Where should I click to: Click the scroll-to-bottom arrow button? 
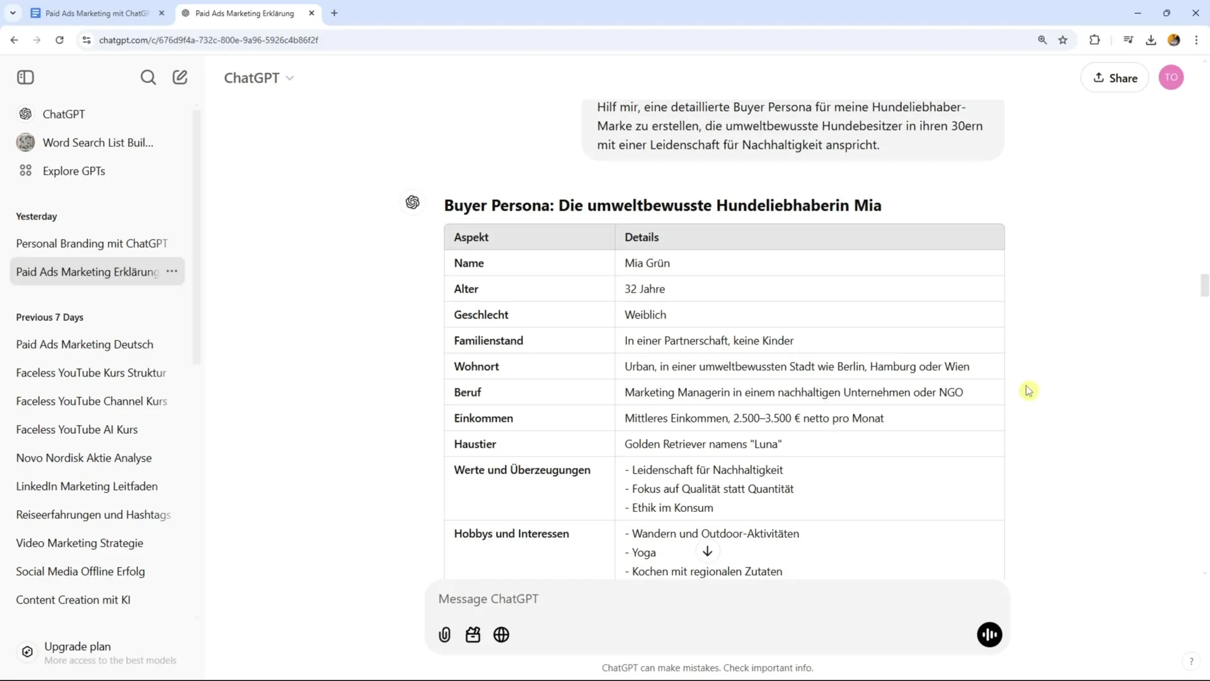pos(708,551)
